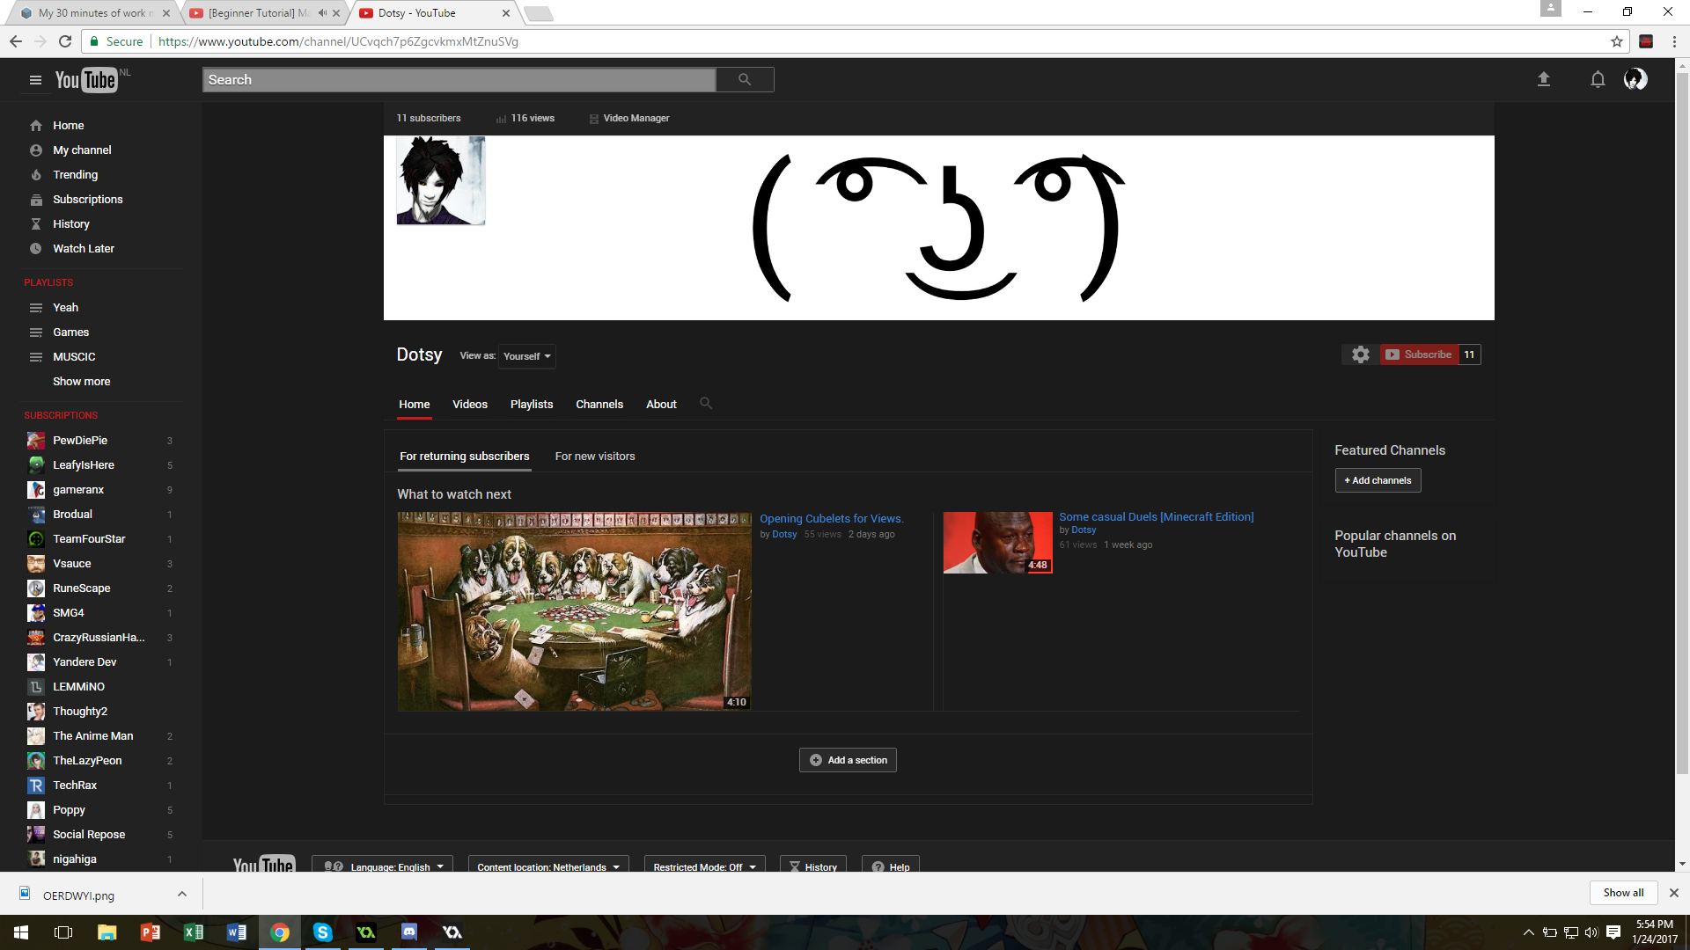Open Chrome three-dot menu
This screenshot has height=950, width=1690.
[1674, 41]
